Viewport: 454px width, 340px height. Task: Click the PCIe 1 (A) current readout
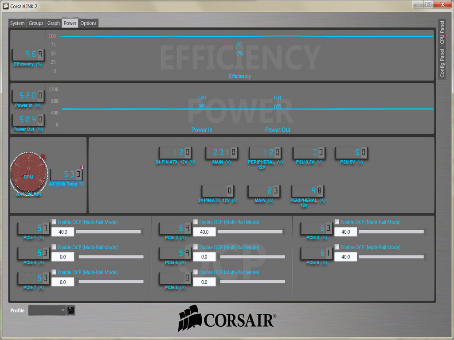[x=34, y=228]
